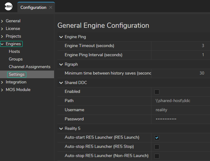Close the Configuration tab
Image resolution: width=210 pixels, height=161 pixels.
coord(51,7)
